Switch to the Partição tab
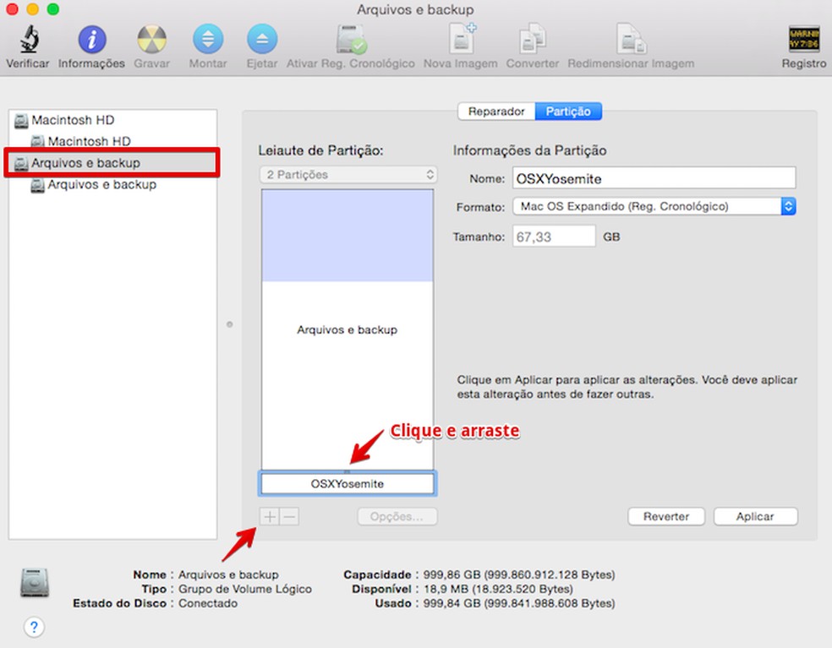This screenshot has width=832, height=648. click(x=568, y=112)
